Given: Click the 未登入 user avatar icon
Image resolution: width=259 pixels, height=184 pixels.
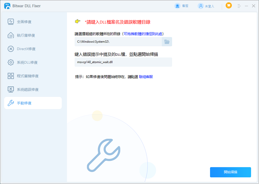Looking at the screenshot, I should pyautogui.click(x=201, y=6).
